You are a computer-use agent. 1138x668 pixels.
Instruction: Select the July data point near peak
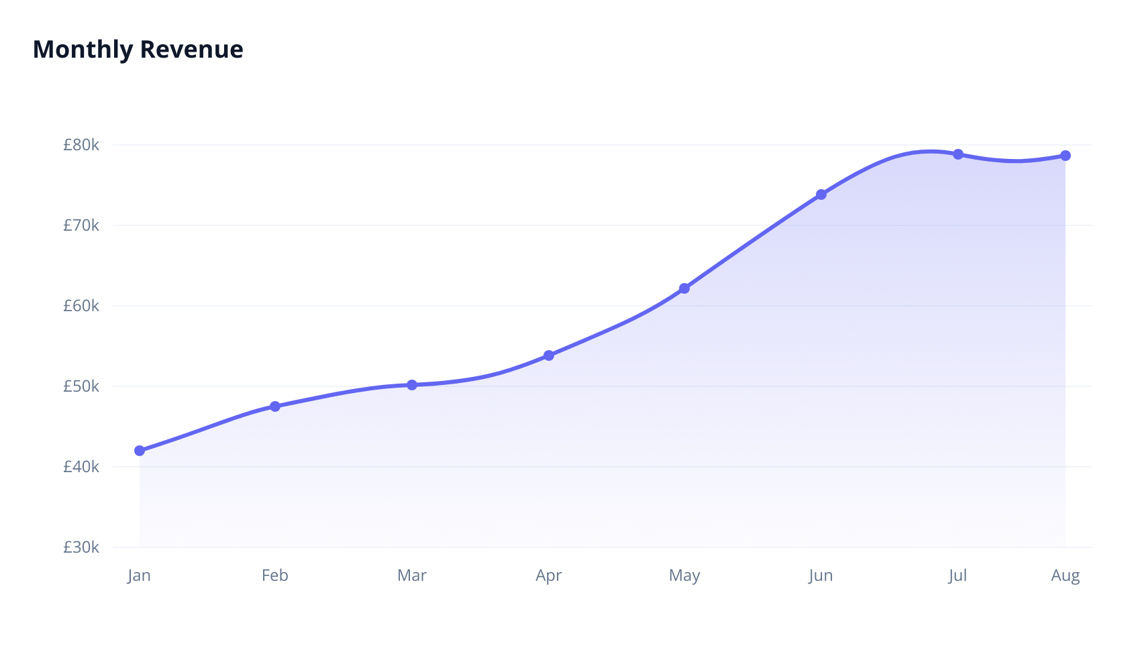pyautogui.click(x=958, y=154)
